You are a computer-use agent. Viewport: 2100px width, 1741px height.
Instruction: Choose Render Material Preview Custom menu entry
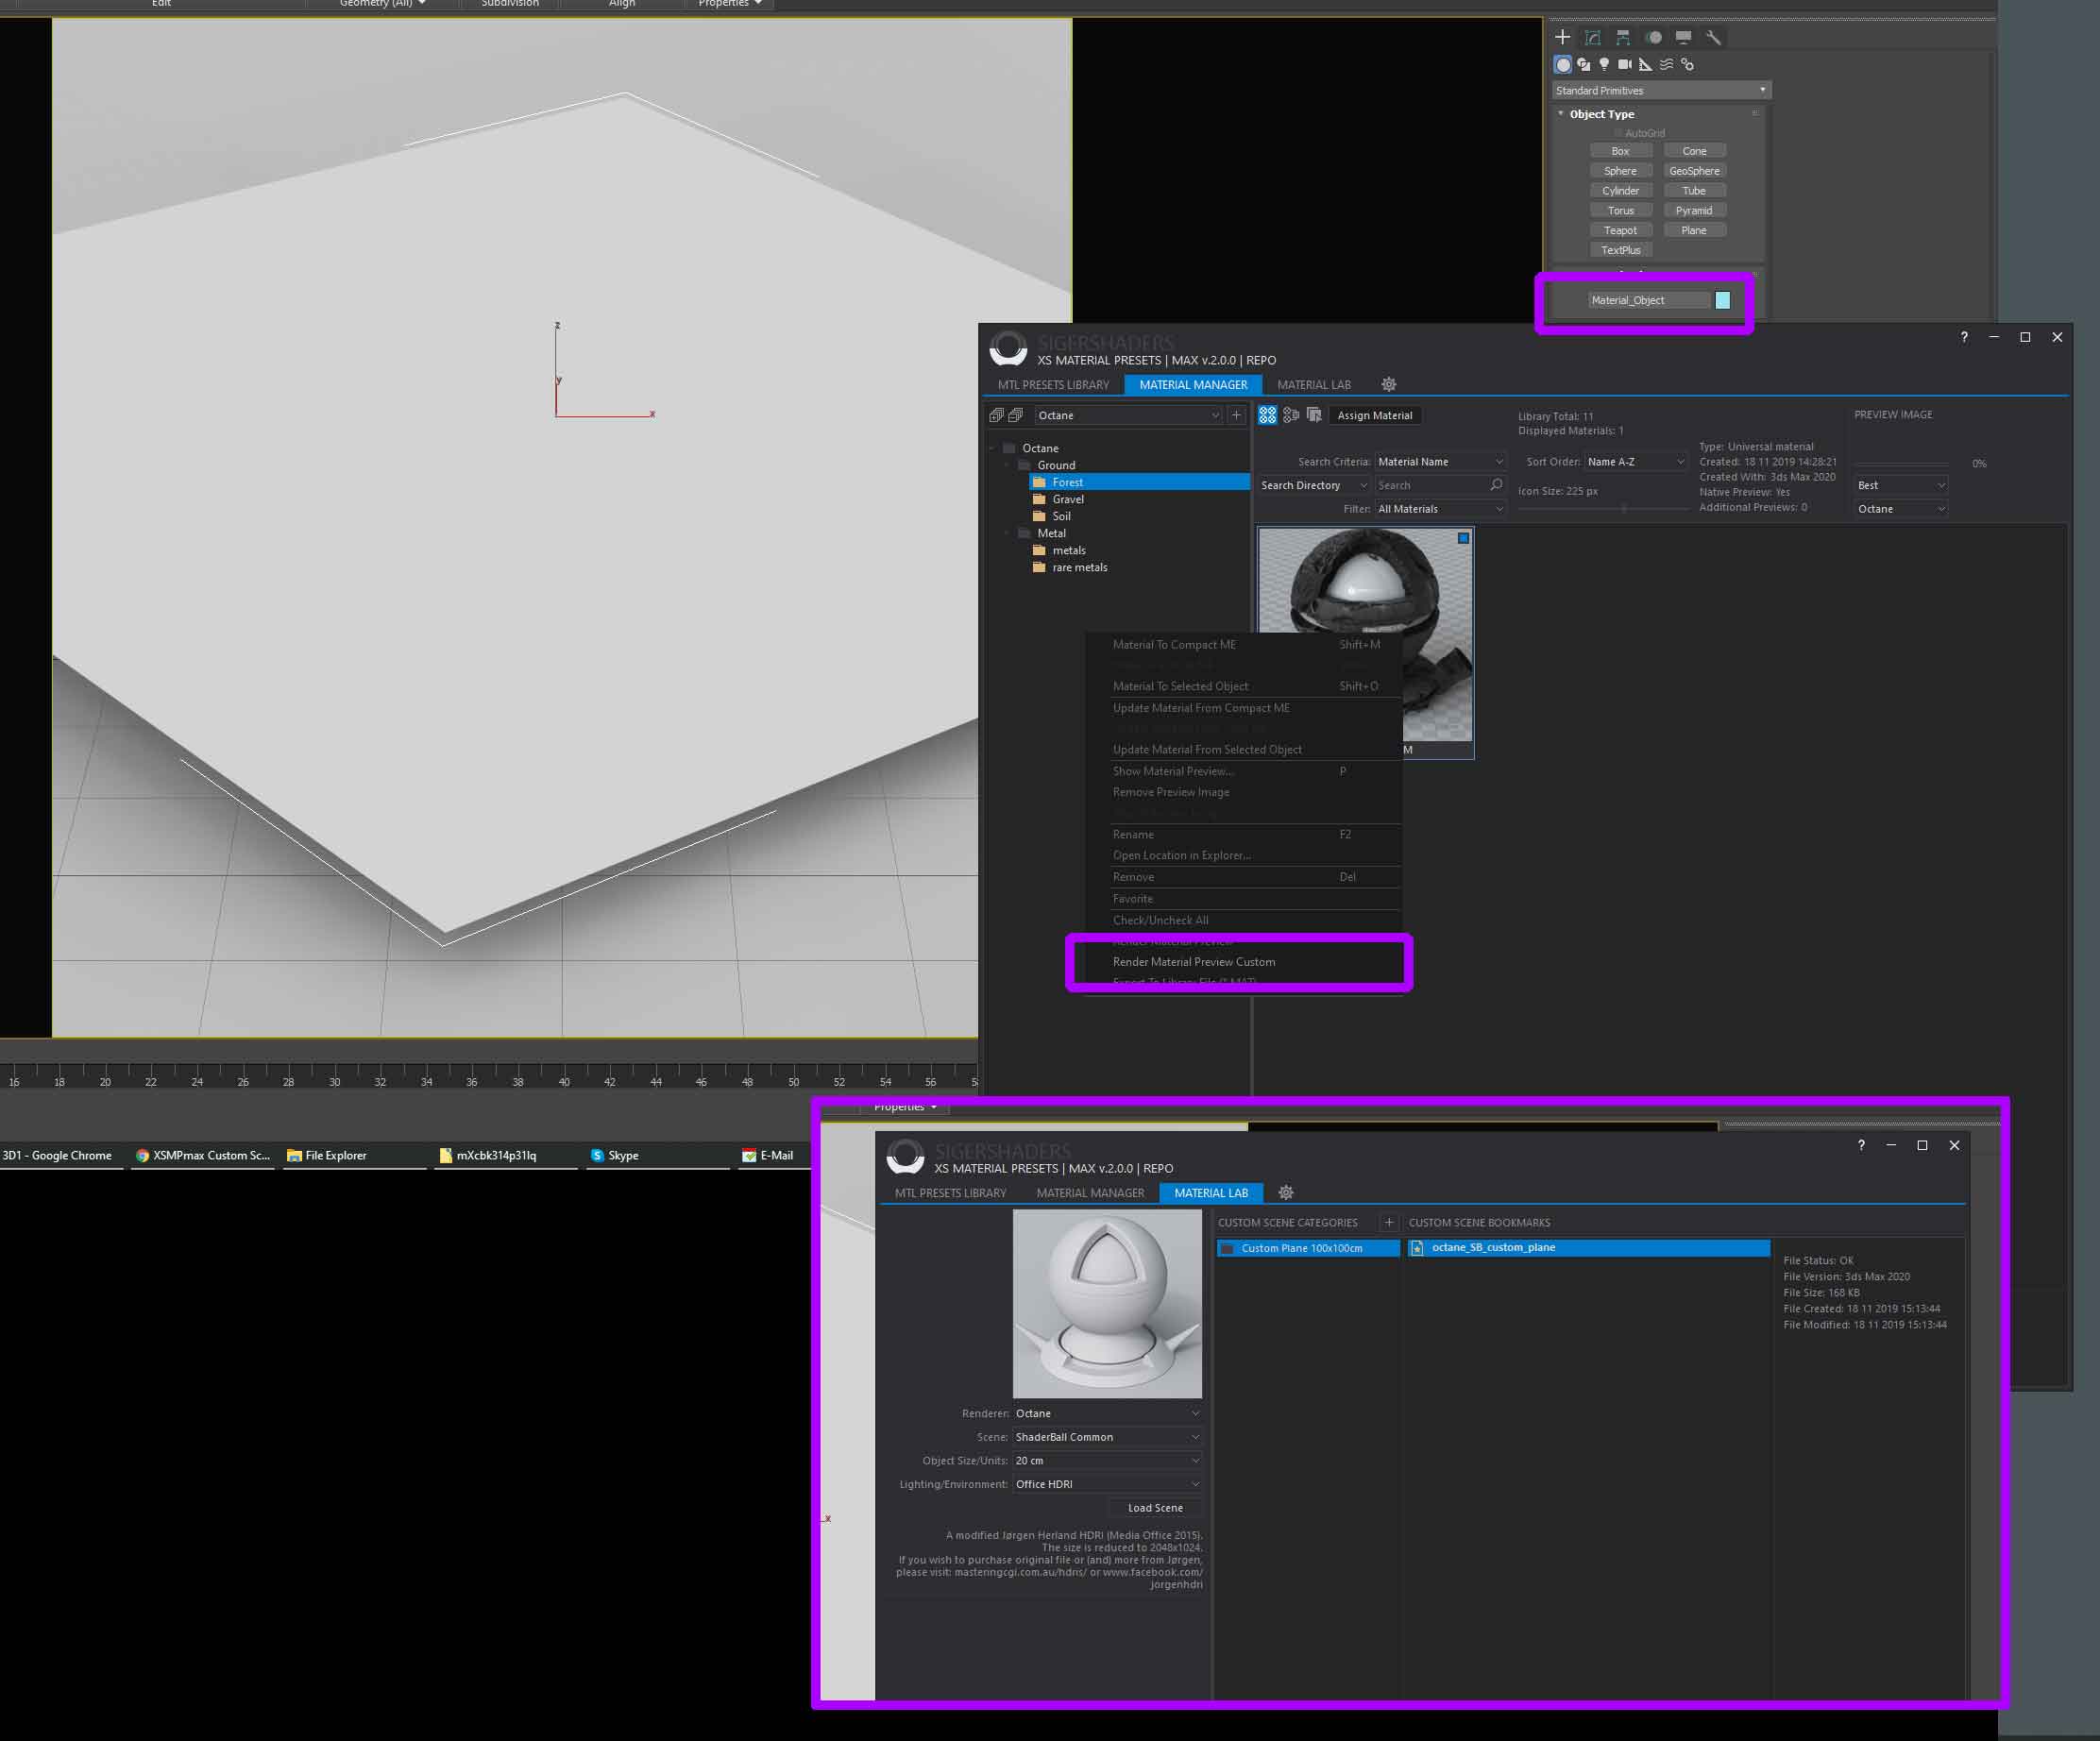[x=1193, y=962]
